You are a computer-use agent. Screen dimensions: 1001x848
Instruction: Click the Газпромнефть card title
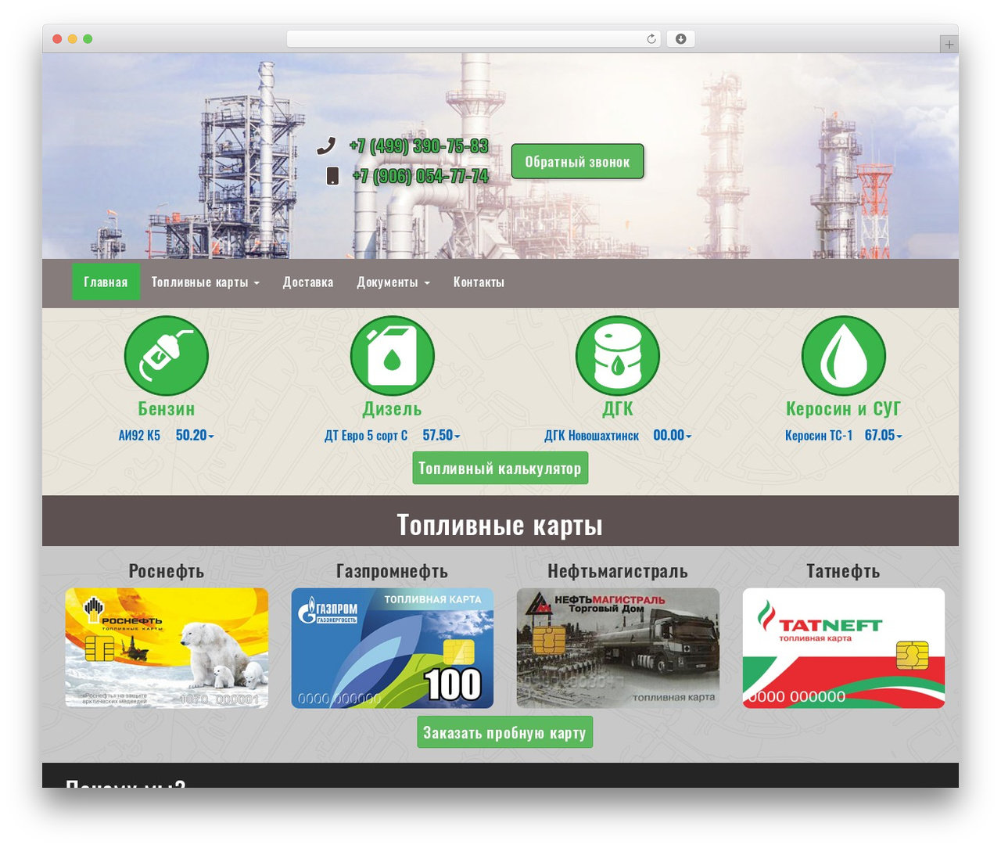click(x=392, y=571)
